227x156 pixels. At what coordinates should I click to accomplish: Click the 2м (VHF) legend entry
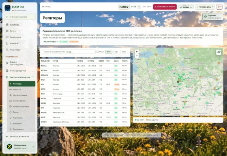[140, 120]
